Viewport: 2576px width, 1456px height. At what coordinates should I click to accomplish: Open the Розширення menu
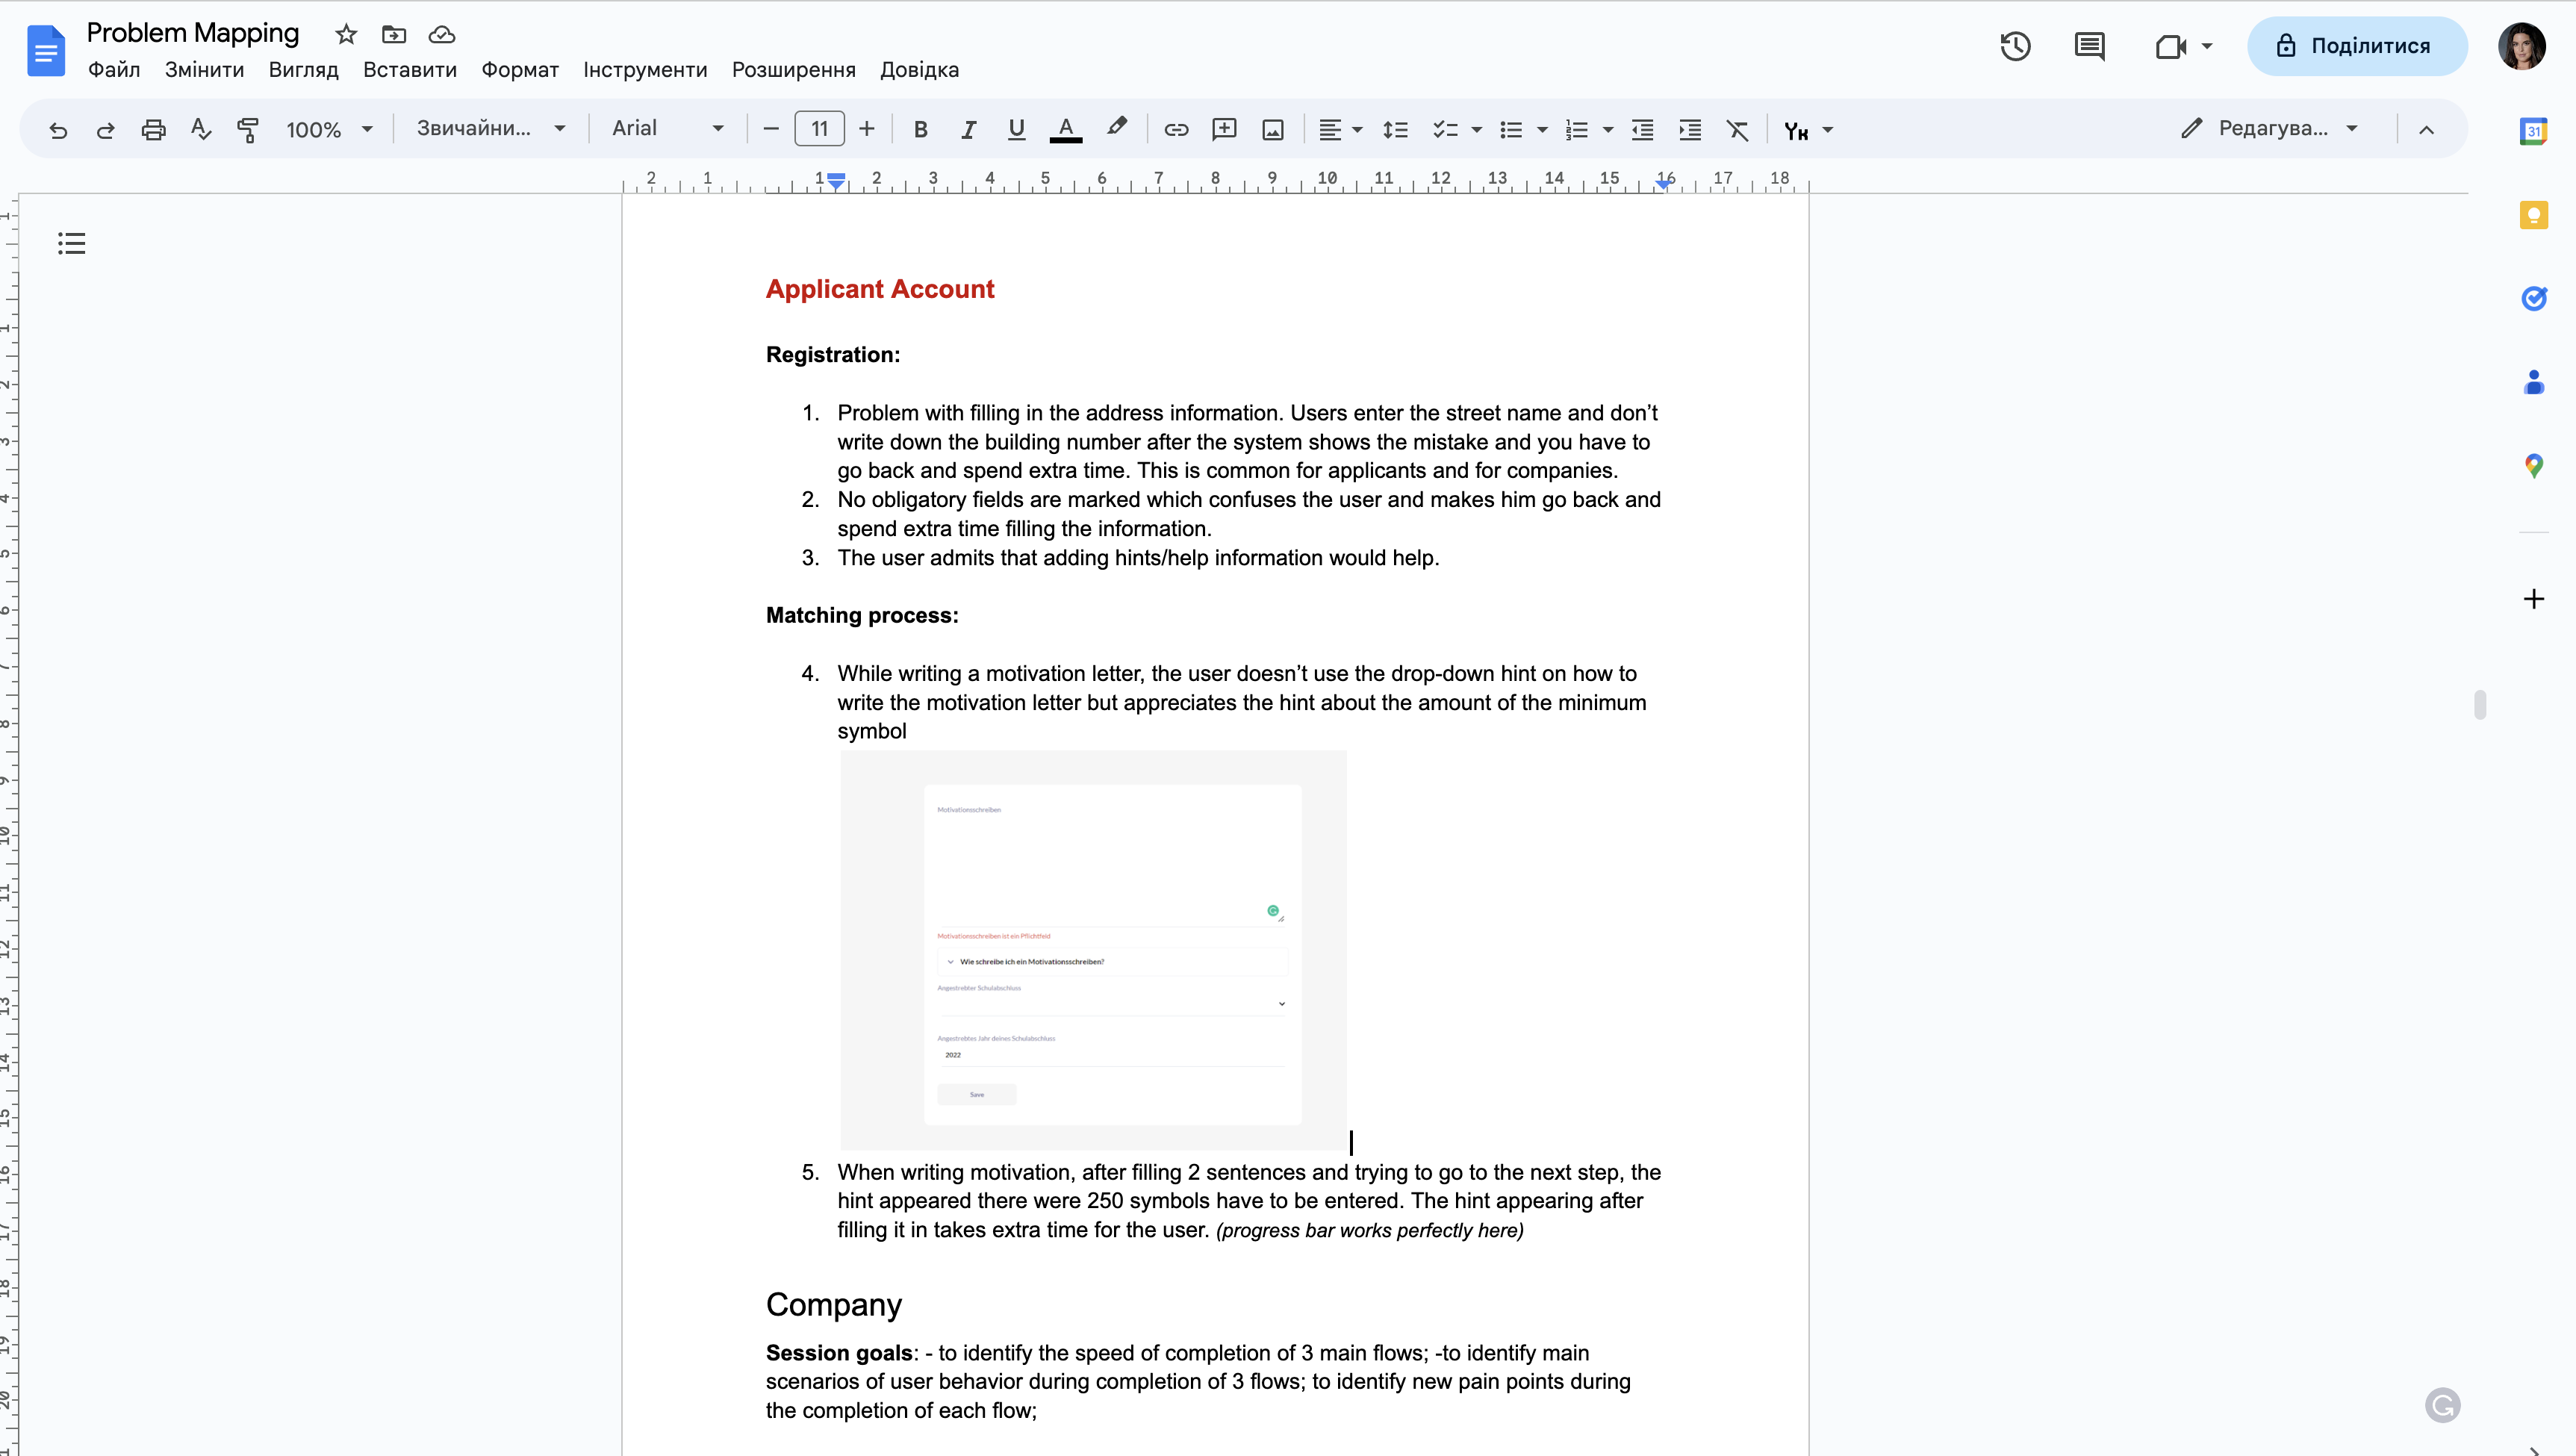point(794,70)
